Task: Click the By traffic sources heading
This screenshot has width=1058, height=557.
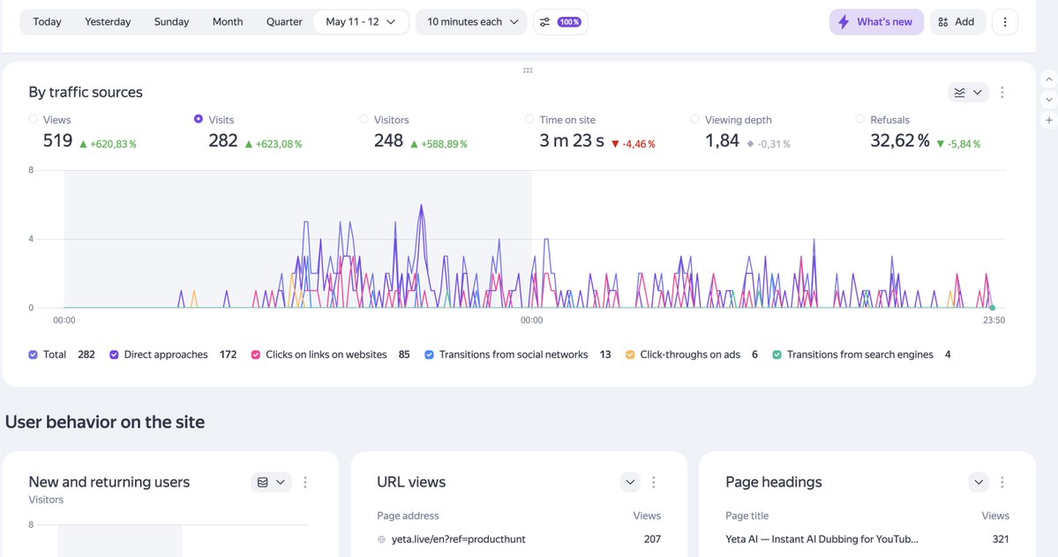Action: click(x=86, y=93)
